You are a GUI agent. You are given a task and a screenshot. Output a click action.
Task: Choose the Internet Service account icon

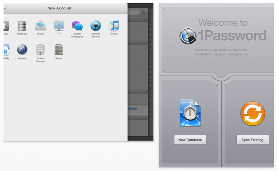(x=96, y=26)
